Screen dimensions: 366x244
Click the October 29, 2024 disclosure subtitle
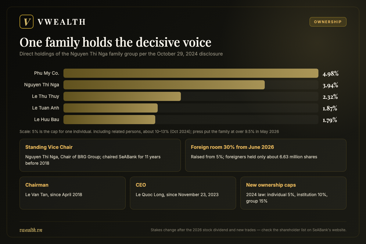click(121, 54)
